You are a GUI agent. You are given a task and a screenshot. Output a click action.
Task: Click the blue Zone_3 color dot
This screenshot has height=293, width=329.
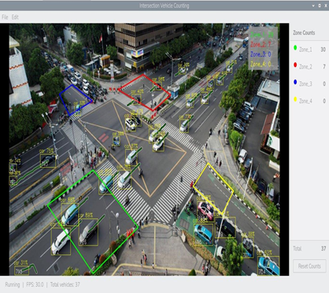295,82
